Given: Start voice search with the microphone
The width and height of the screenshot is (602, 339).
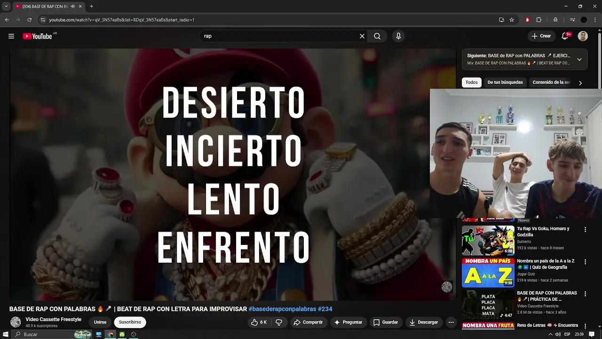Looking at the screenshot, I should 398,36.
